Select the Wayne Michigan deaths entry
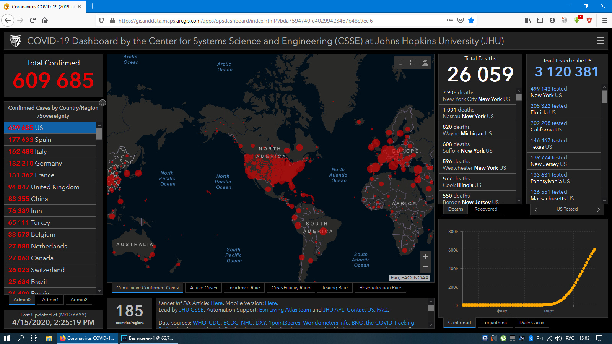612x344 pixels. click(x=477, y=130)
